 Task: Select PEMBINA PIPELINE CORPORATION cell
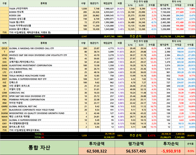coord(44,100)
